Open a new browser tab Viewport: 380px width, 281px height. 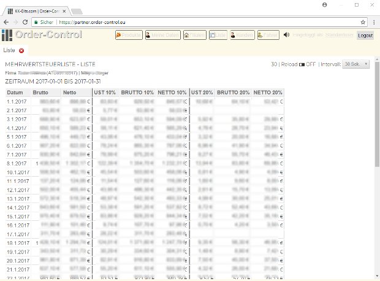pyautogui.click(x=77, y=12)
